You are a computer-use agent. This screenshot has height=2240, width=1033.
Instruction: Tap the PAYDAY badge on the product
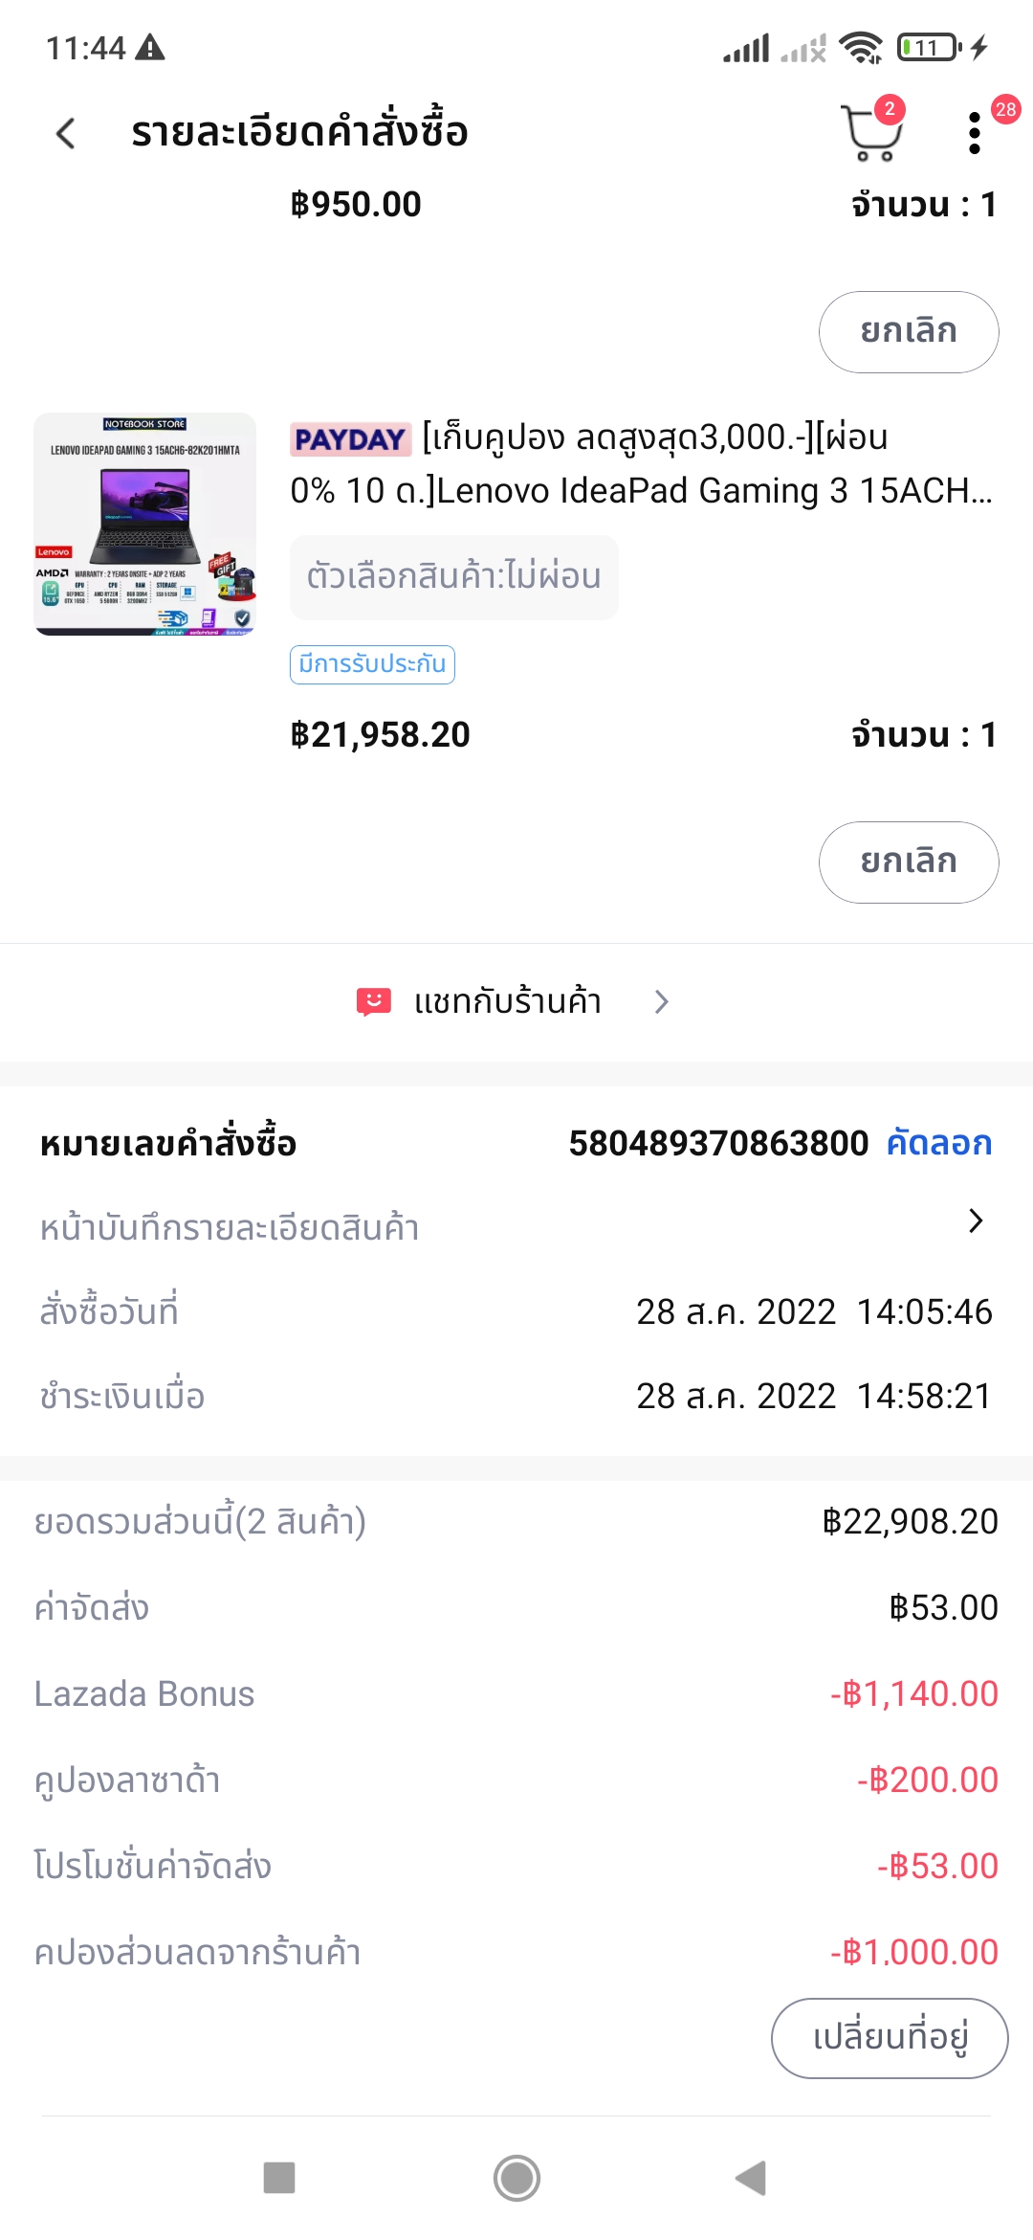[350, 439]
